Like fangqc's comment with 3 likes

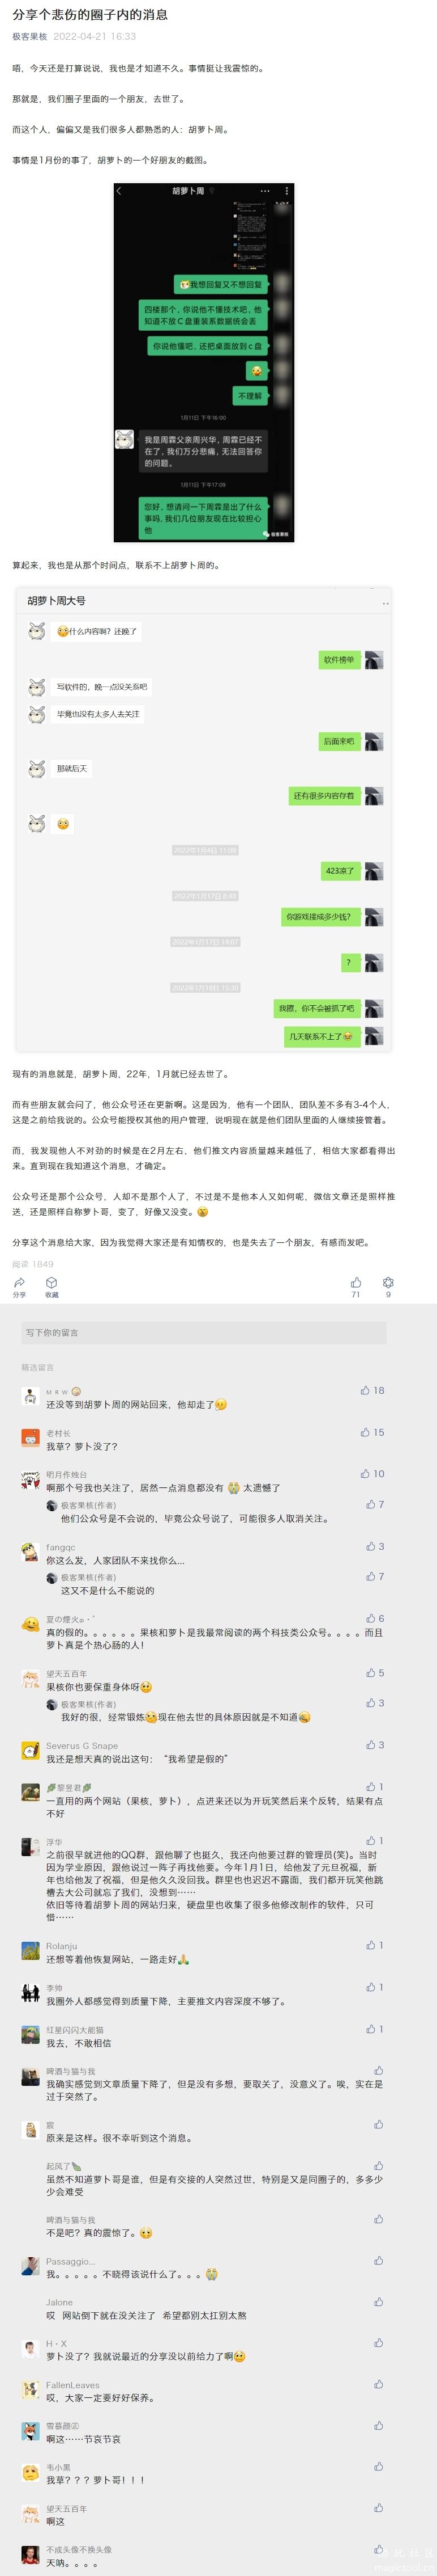(369, 1546)
